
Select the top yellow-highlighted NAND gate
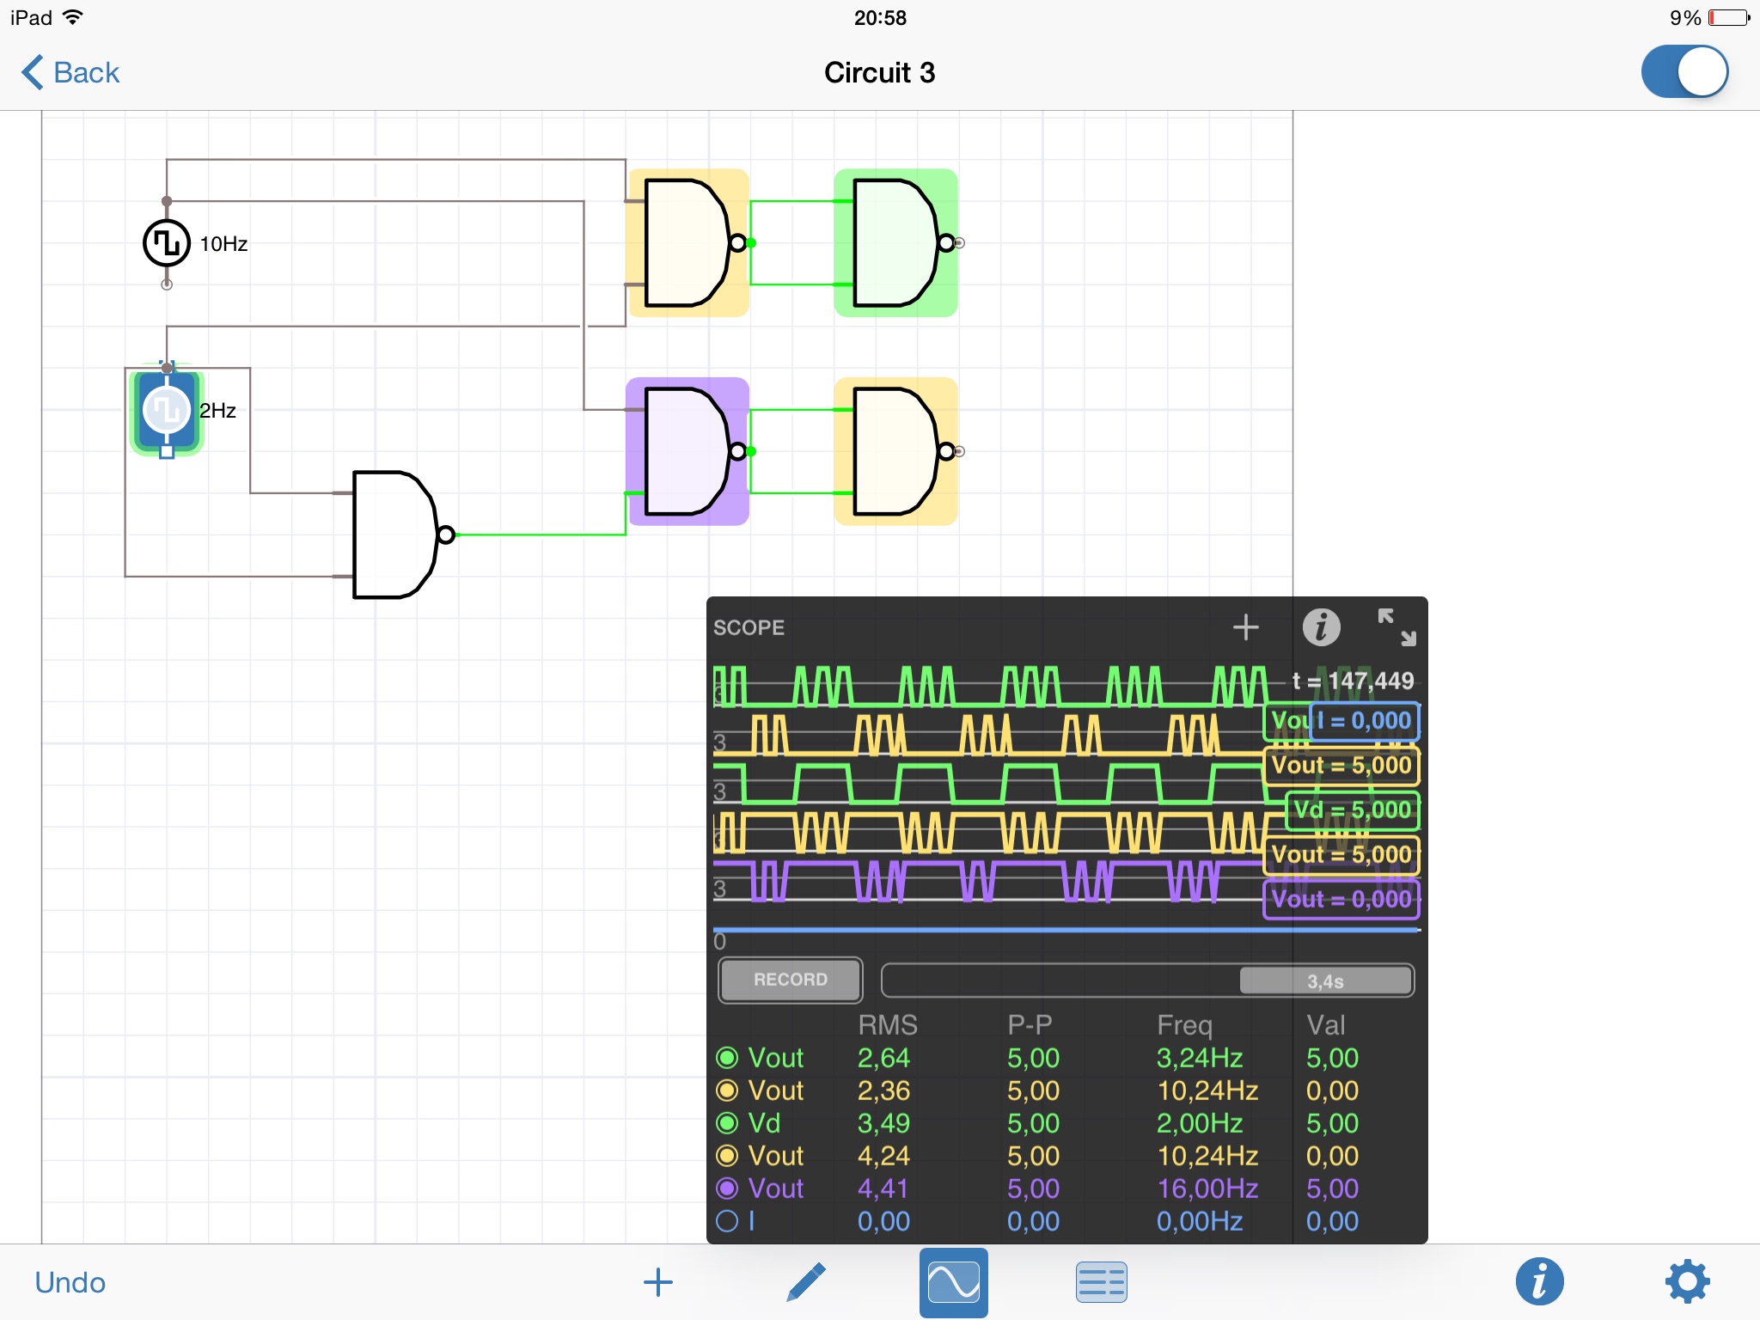click(688, 243)
